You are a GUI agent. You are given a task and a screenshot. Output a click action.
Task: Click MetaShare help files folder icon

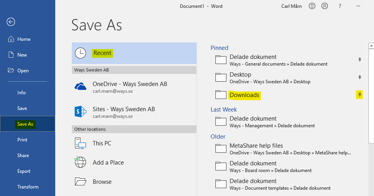point(221,148)
